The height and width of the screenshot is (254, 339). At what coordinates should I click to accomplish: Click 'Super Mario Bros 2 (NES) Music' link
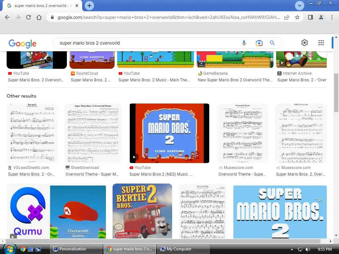click(x=161, y=174)
